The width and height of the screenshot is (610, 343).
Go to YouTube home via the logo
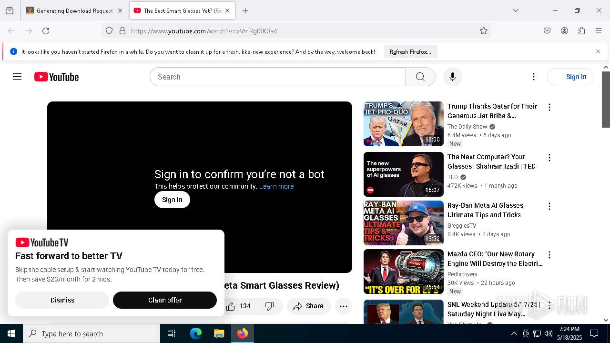(56, 77)
